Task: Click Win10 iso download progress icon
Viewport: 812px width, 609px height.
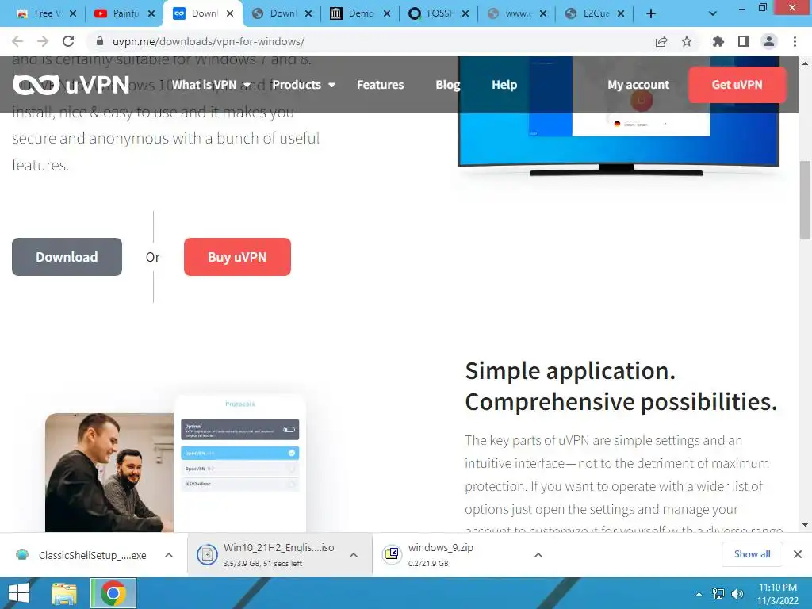Action: tap(207, 555)
